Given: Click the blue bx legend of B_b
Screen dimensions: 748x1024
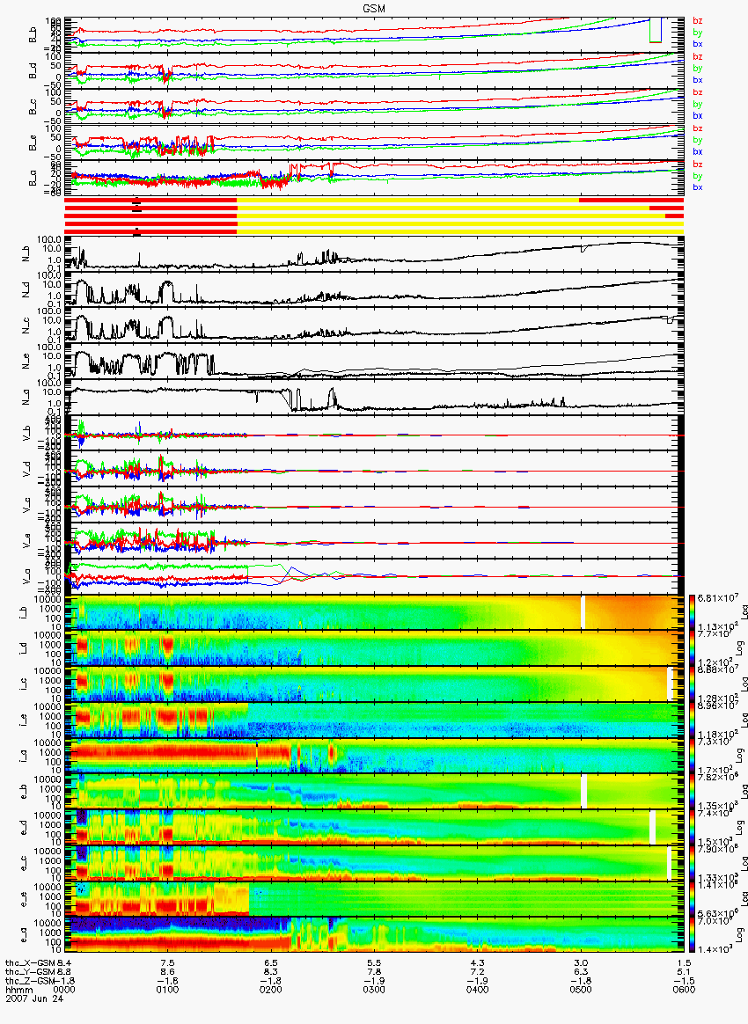Looking at the screenshot, I should click(697, 44).
